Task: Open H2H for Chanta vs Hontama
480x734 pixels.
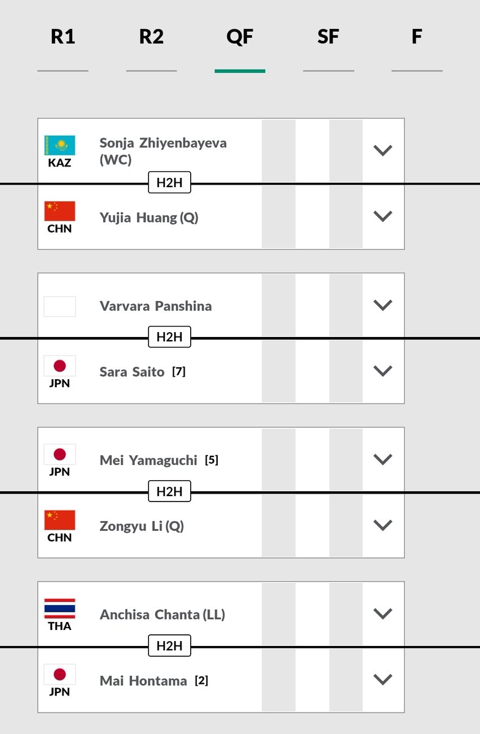Action: coord(169,645)
